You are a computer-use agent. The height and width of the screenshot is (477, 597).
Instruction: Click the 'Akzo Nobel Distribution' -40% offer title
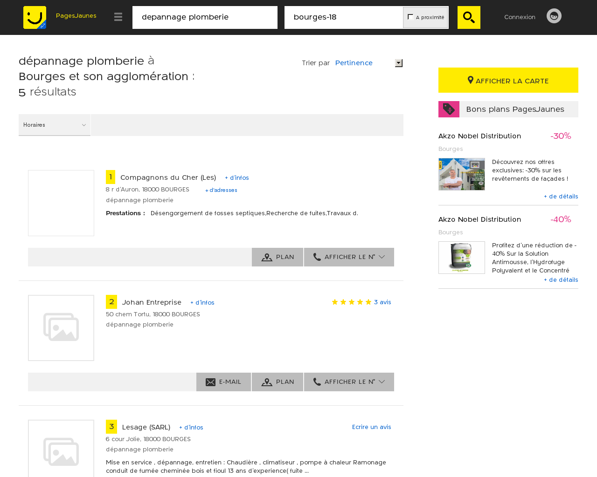pos(479,219)
